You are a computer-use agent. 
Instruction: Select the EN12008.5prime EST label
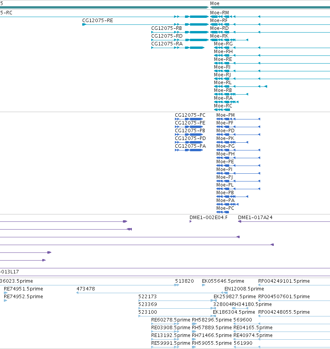(x=244, y=289)
